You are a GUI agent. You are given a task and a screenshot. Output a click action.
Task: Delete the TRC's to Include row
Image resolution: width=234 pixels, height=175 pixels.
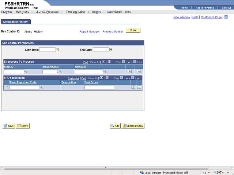139,87
